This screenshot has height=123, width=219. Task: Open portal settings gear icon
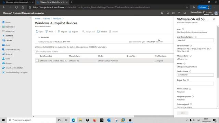point(173,13)
